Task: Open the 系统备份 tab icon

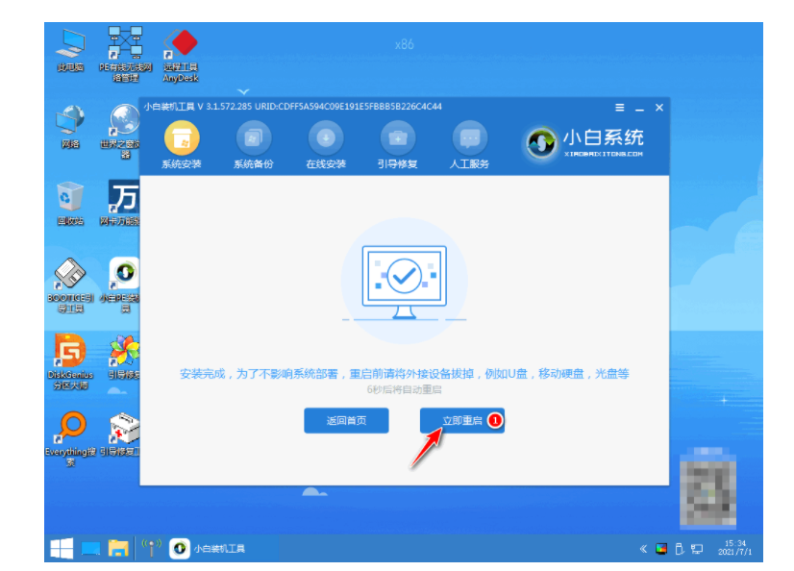Action: click(254, 138)
